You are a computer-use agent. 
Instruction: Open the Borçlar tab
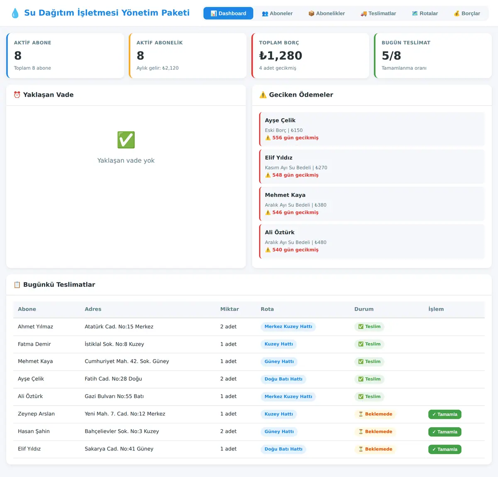click(x=467, y=13)
